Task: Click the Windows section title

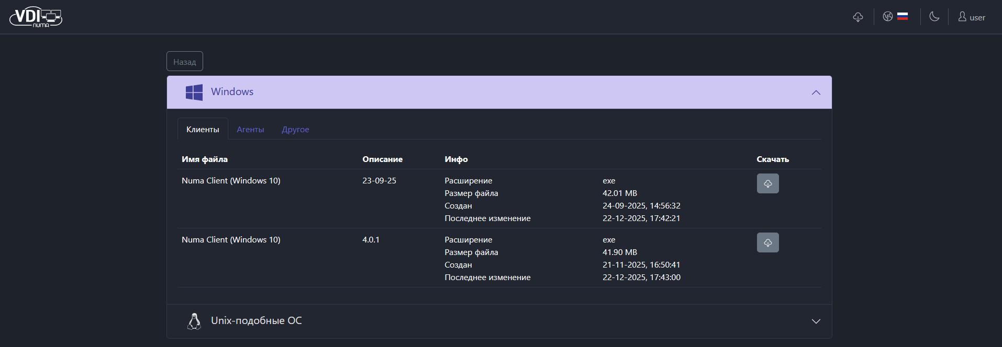Action: coord(232,92)
